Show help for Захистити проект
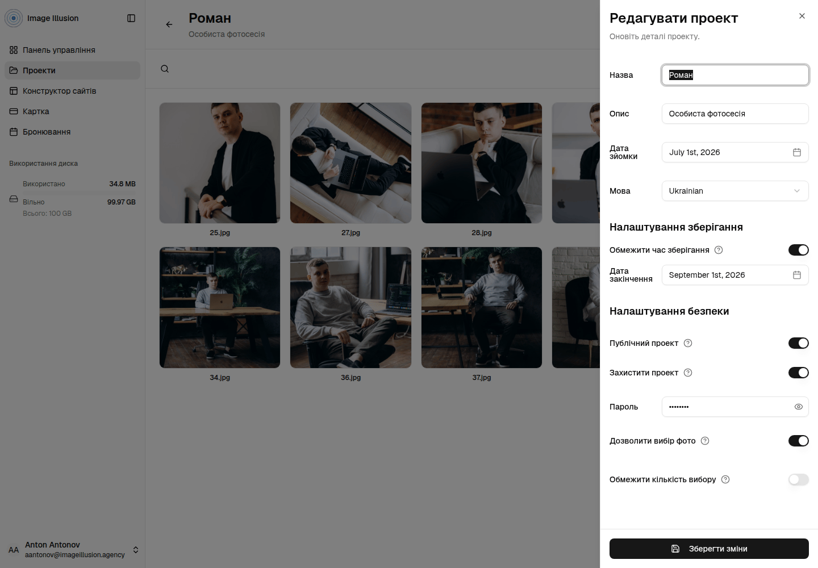Image resolution: width=818 pixels, height=568 pixels. pos(688,373)
